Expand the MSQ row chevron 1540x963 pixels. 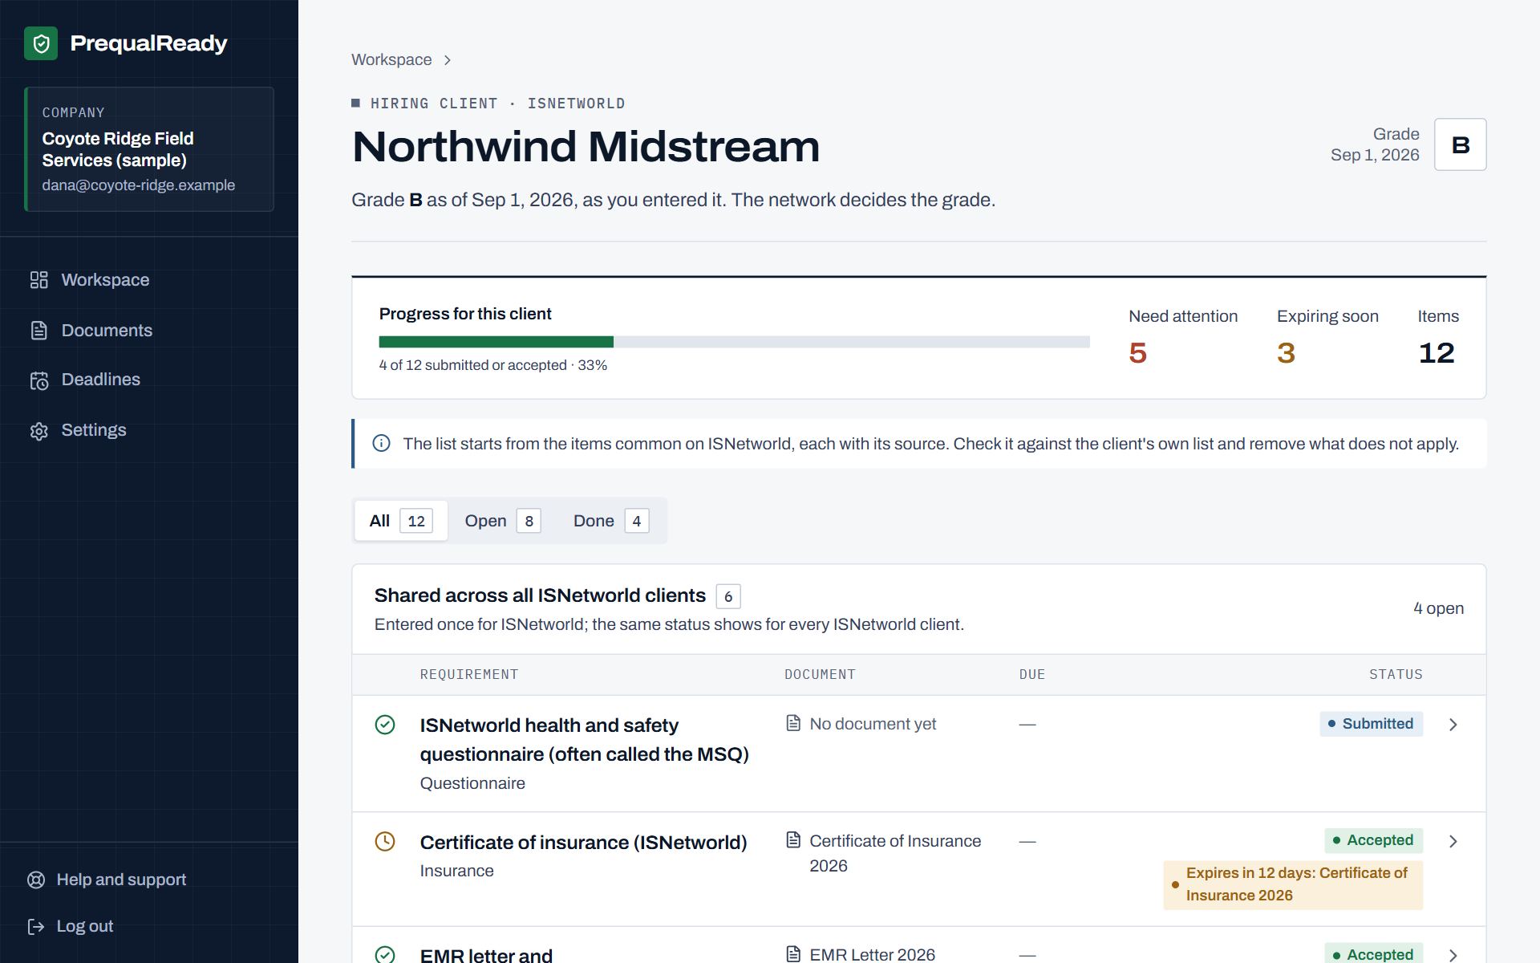[1453, 725]
